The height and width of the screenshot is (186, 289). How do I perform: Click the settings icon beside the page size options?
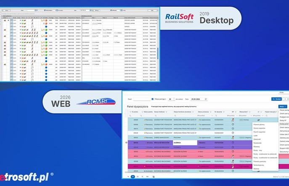coord(154,177)
